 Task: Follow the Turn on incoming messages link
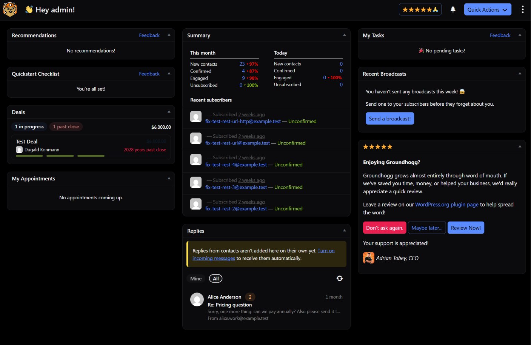(x=263, y=254)
